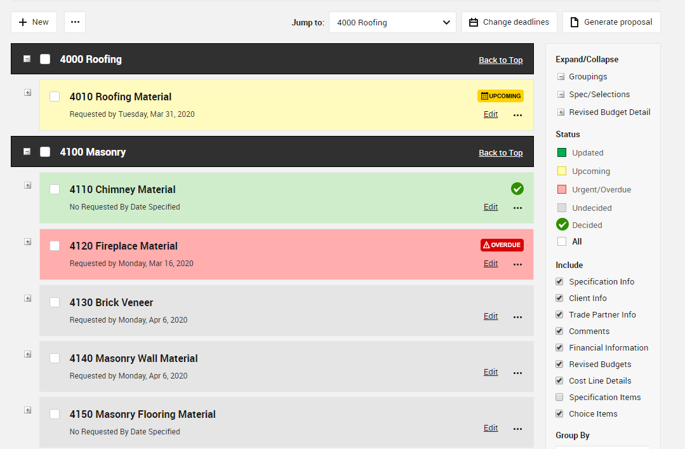The image size is (685, 449).
Task: Click the red Urgent/Overdue status swatch
Action: tap(562, 189)
